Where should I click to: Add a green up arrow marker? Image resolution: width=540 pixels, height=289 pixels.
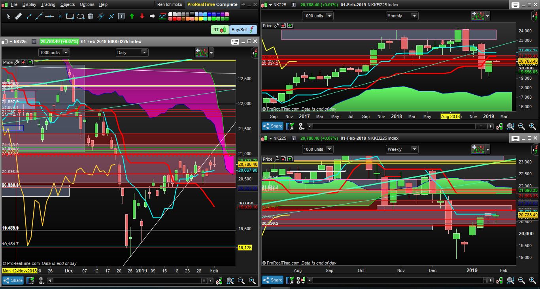point(132,16)
